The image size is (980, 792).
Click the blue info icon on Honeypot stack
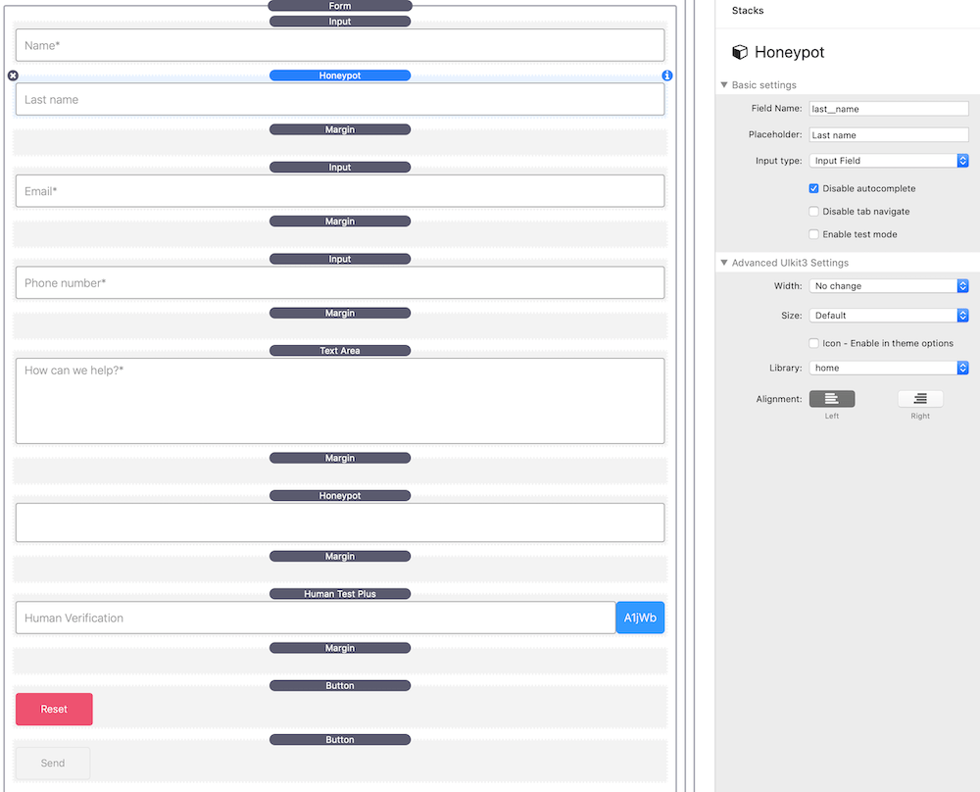point(667,75)
